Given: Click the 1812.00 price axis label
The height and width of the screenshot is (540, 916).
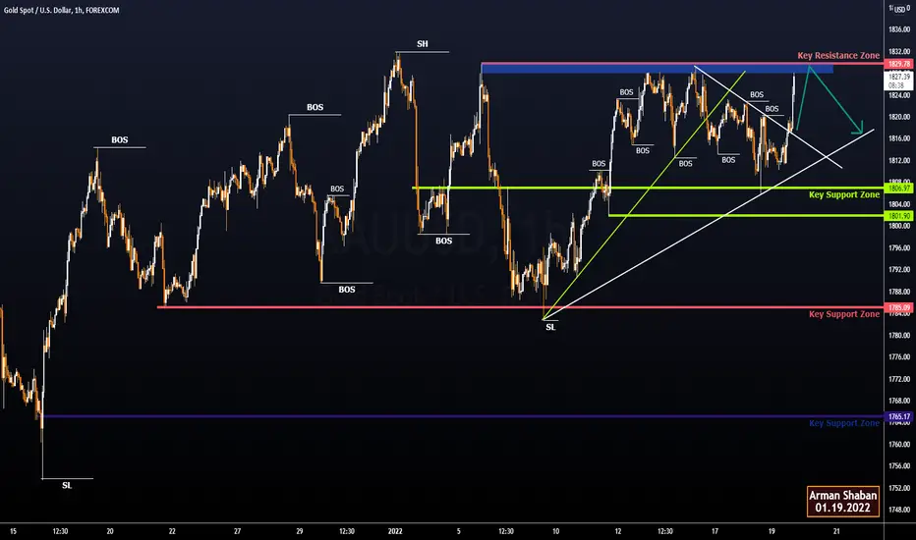Looking at the screenshot, I should point(899,161).
